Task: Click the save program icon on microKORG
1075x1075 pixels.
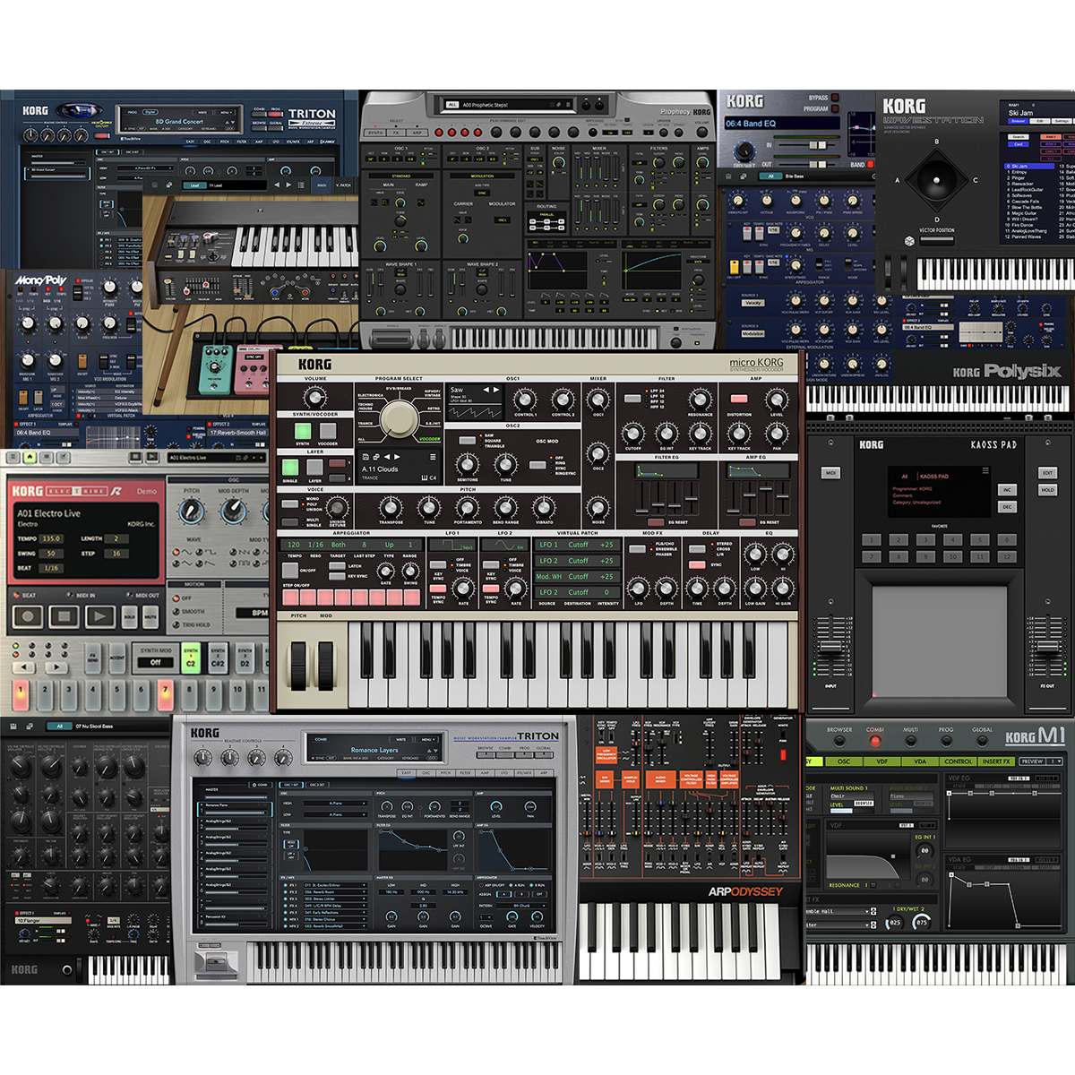Action: (365, 457)
